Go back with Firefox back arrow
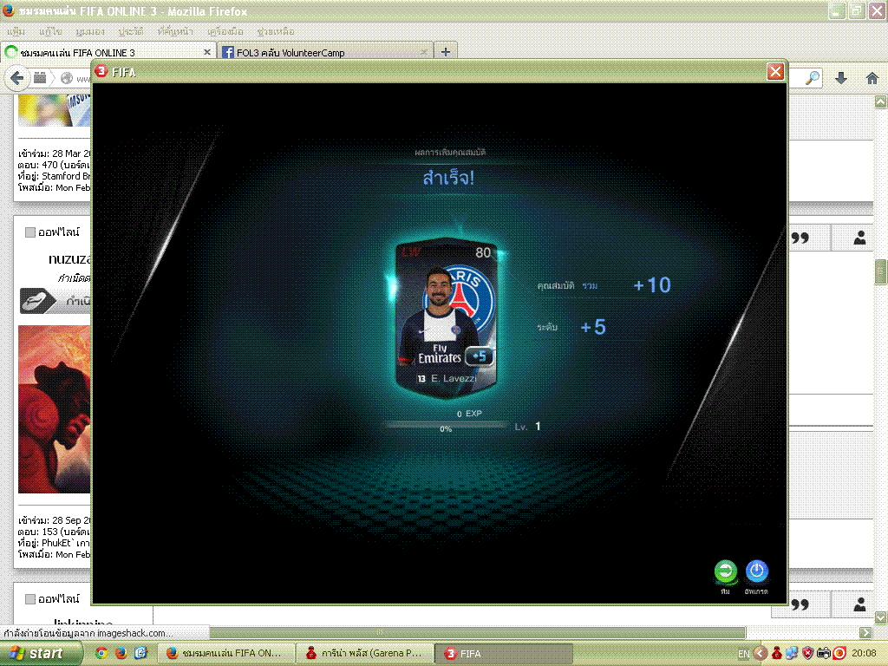The height and width of the screenshot is (666, 888). pos(17,77)
